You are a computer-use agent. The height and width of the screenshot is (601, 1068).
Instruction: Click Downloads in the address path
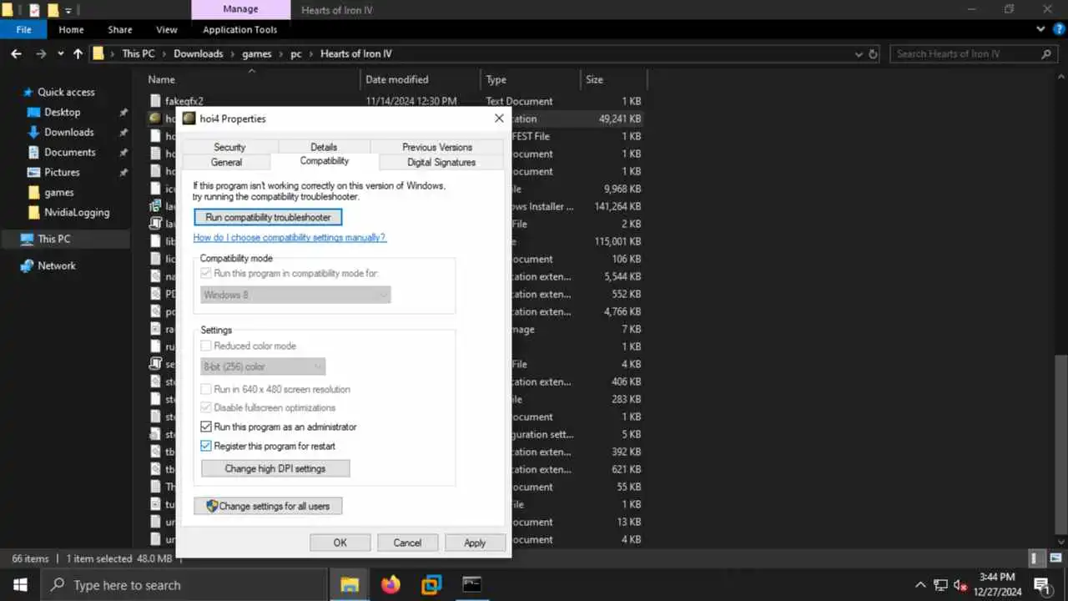198,53
